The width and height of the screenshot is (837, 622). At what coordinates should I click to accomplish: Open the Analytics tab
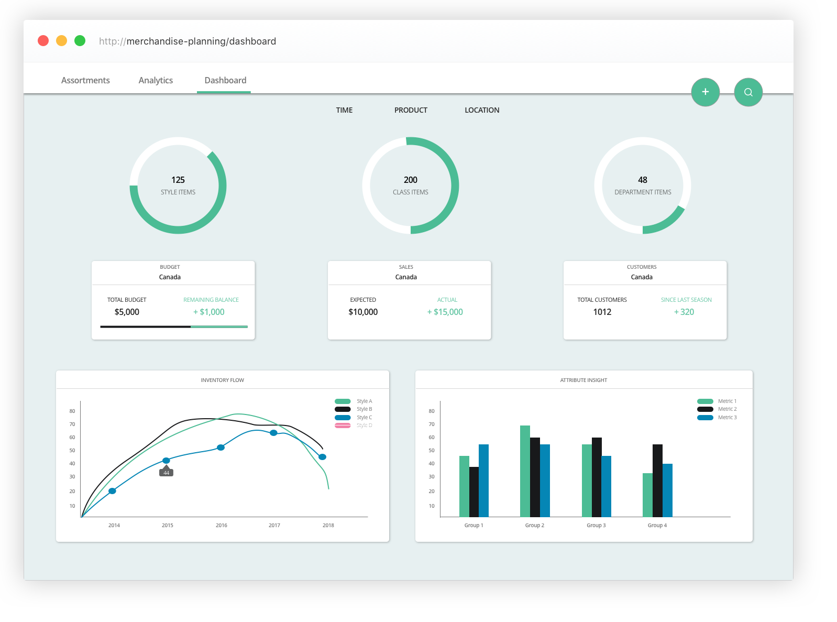tap(156, 80)
